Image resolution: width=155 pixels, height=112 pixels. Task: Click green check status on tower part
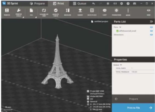coord(117,31)
